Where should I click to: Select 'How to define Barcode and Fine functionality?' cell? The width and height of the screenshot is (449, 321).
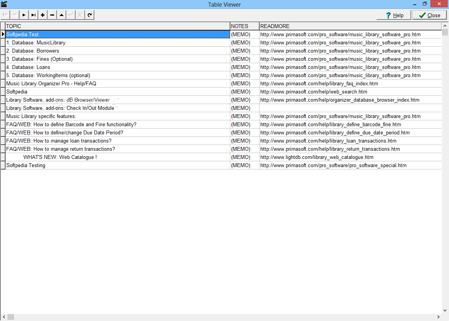118,124
